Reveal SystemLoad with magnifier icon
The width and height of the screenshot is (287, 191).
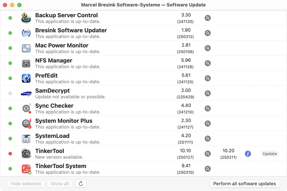click(208, 139)
